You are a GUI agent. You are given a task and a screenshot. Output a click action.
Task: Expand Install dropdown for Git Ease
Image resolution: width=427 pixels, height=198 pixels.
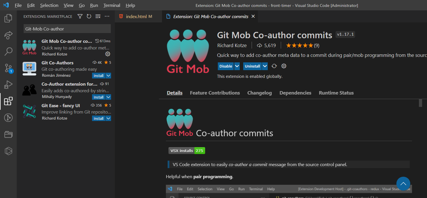click(x=108, y=118)
